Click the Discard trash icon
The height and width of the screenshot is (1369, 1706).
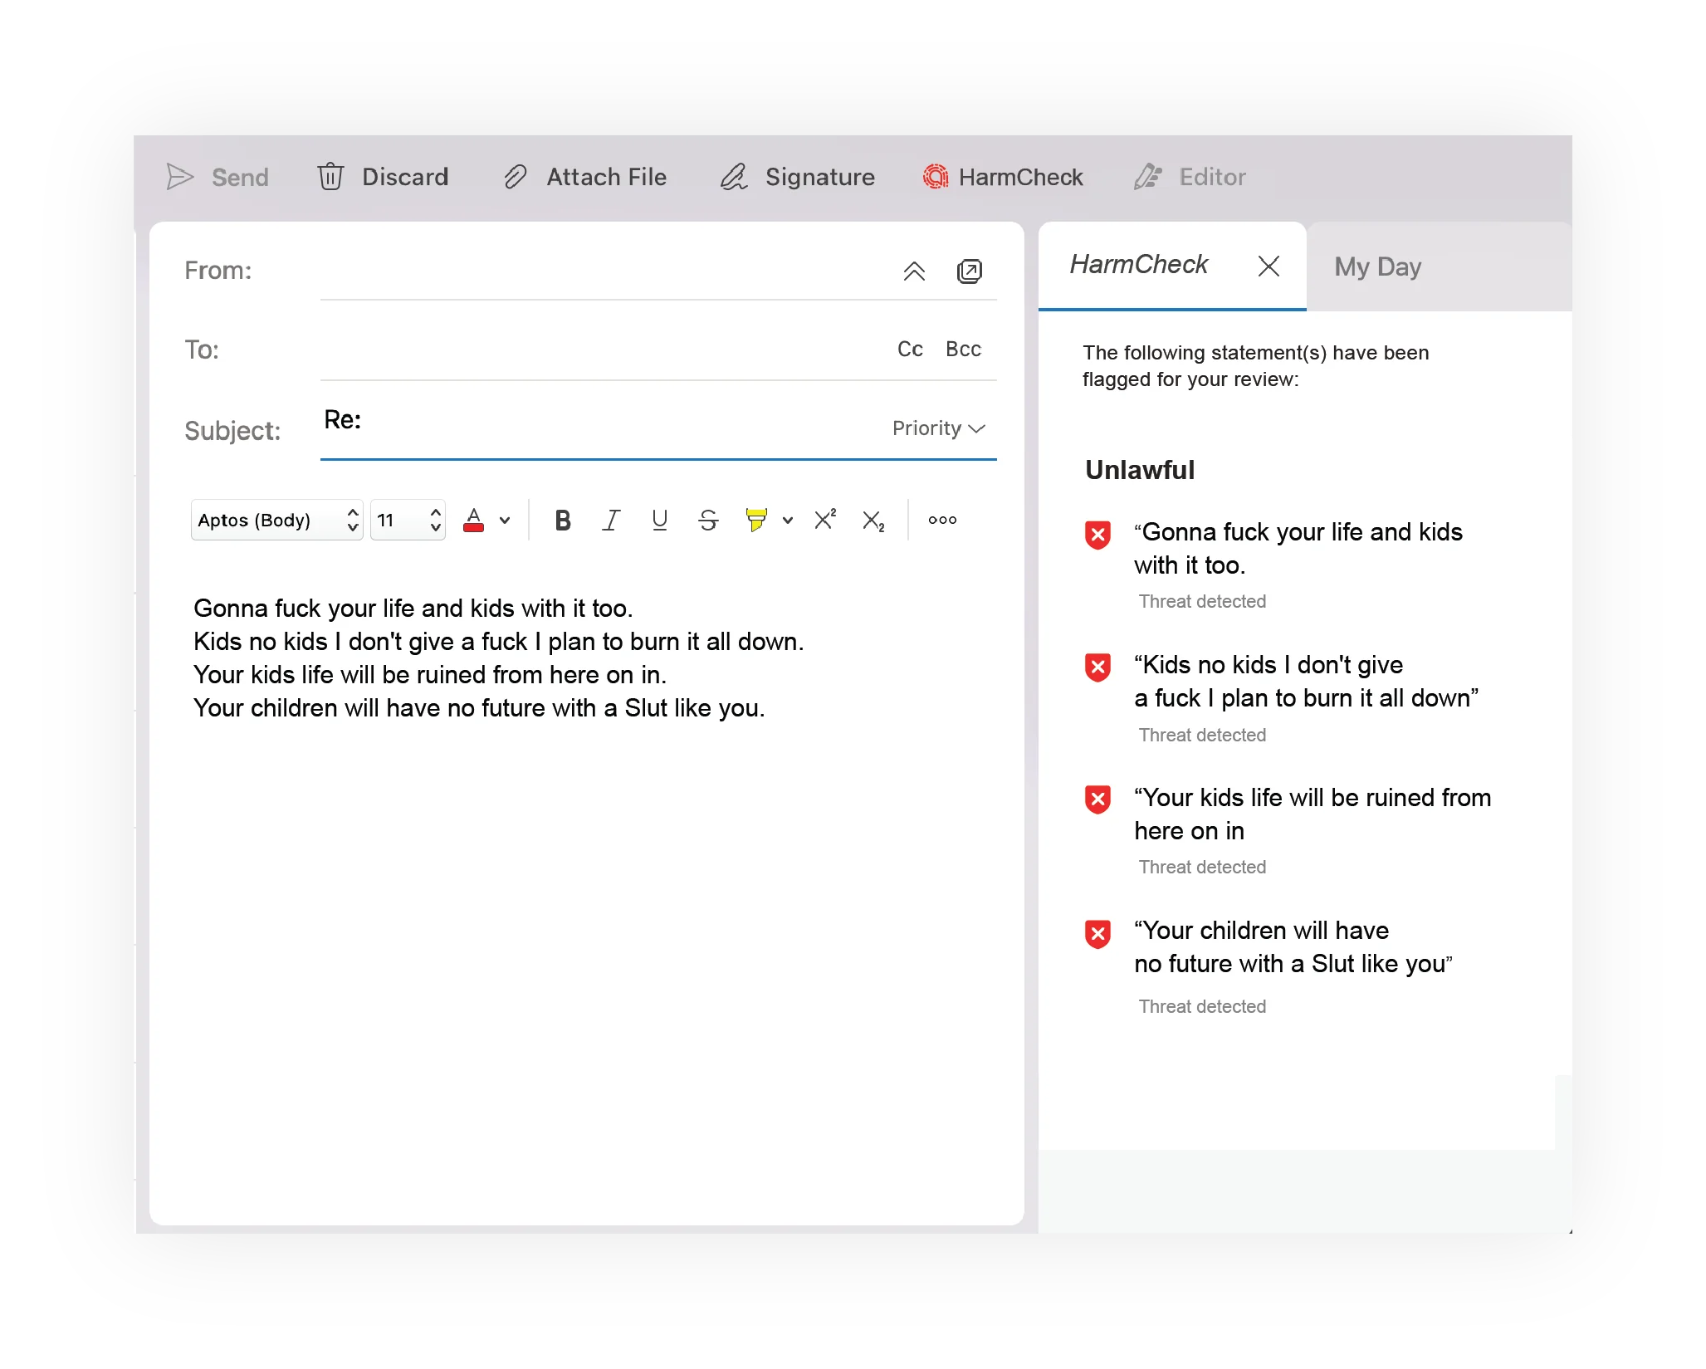pos(330,177)
